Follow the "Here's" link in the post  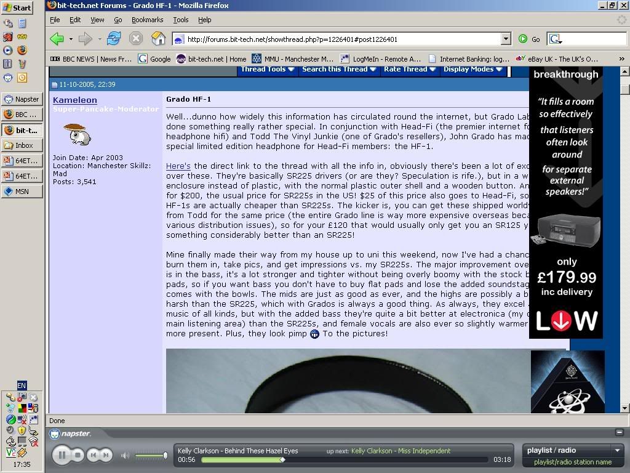(x=178, y=166)
